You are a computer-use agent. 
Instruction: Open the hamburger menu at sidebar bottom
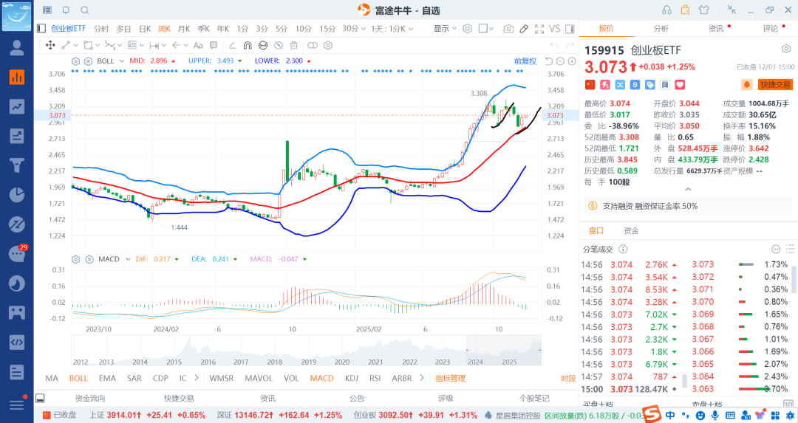pyautogui.click(x=17, y=405)
